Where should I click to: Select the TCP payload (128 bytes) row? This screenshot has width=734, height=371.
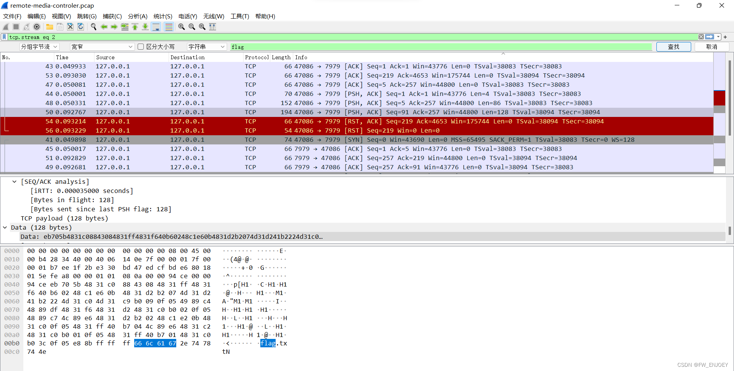pos(65,219)
